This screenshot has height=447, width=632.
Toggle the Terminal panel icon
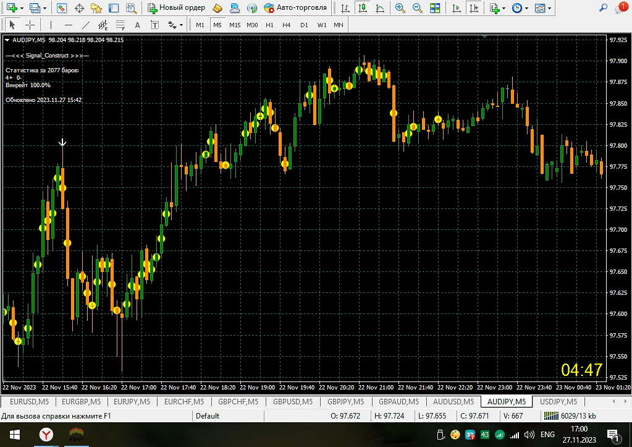point(114,7)
